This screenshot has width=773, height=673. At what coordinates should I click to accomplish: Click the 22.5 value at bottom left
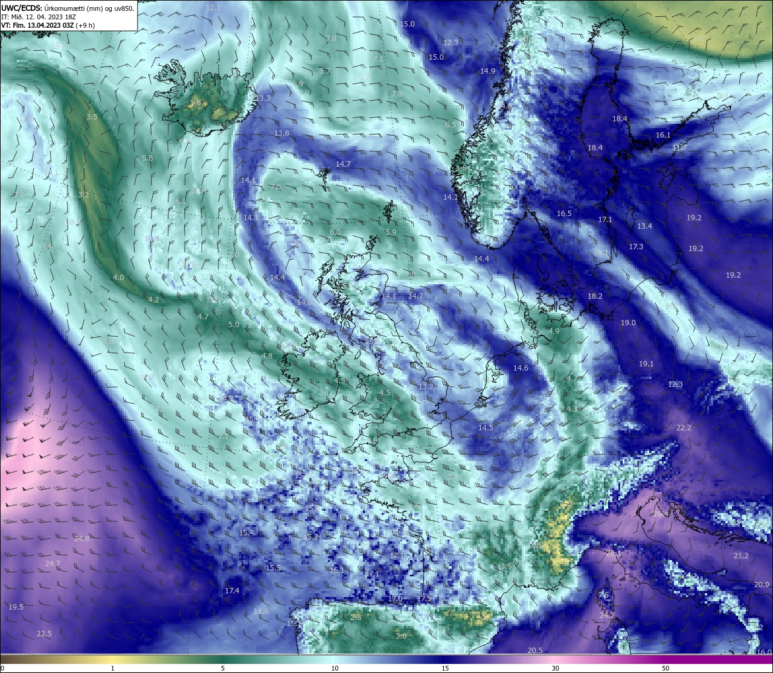[44, 633]
